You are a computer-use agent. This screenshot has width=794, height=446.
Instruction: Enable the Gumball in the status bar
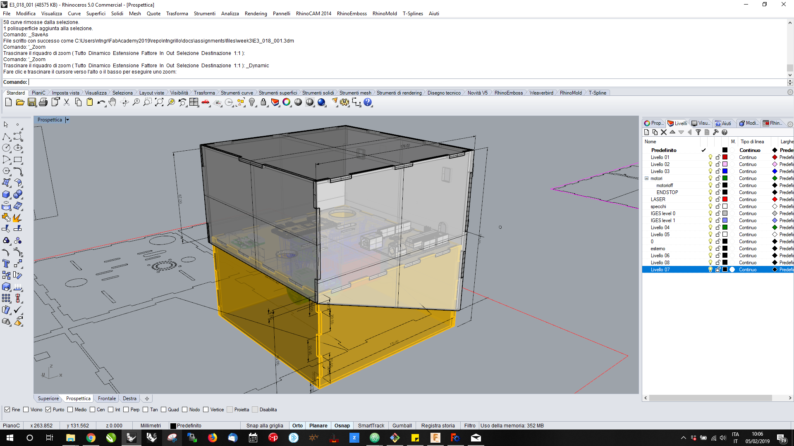pos(402,425)
